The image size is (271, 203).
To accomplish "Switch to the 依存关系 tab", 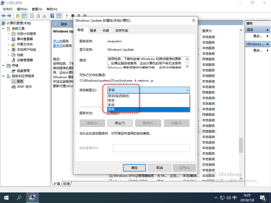I will (122, 31).
